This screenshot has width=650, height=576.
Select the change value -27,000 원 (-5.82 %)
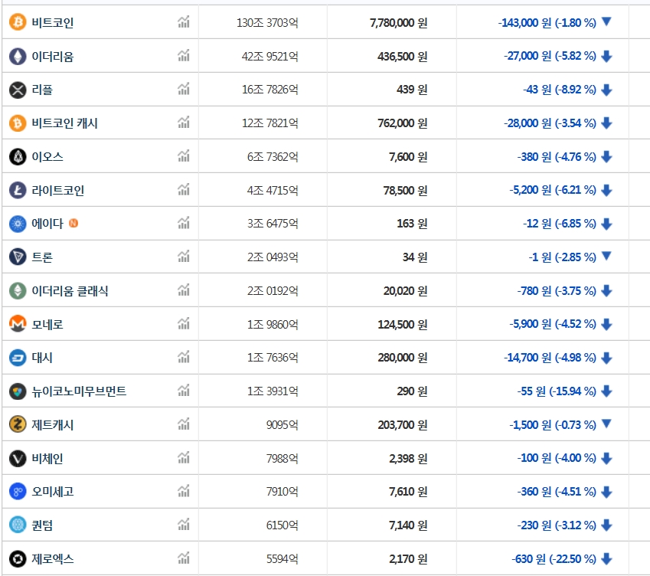(550, 56)
